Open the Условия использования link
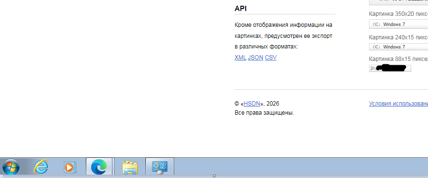This screenshot has height=178, width=428. click(398, 104)
